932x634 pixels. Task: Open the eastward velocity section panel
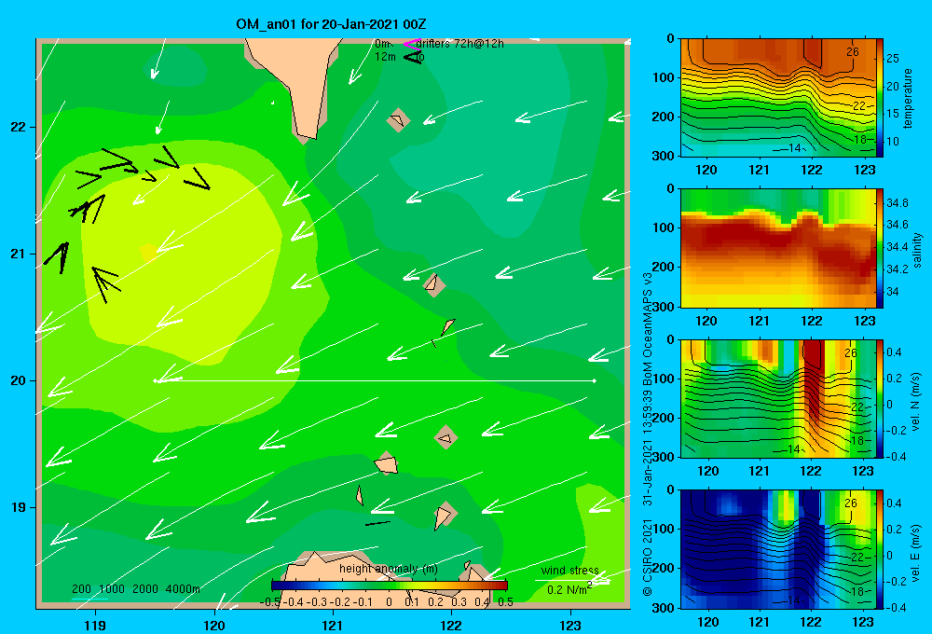pyautogui.click(x=778, y=549)
